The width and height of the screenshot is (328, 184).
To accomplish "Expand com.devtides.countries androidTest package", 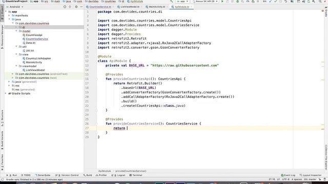I will (12, 74).
